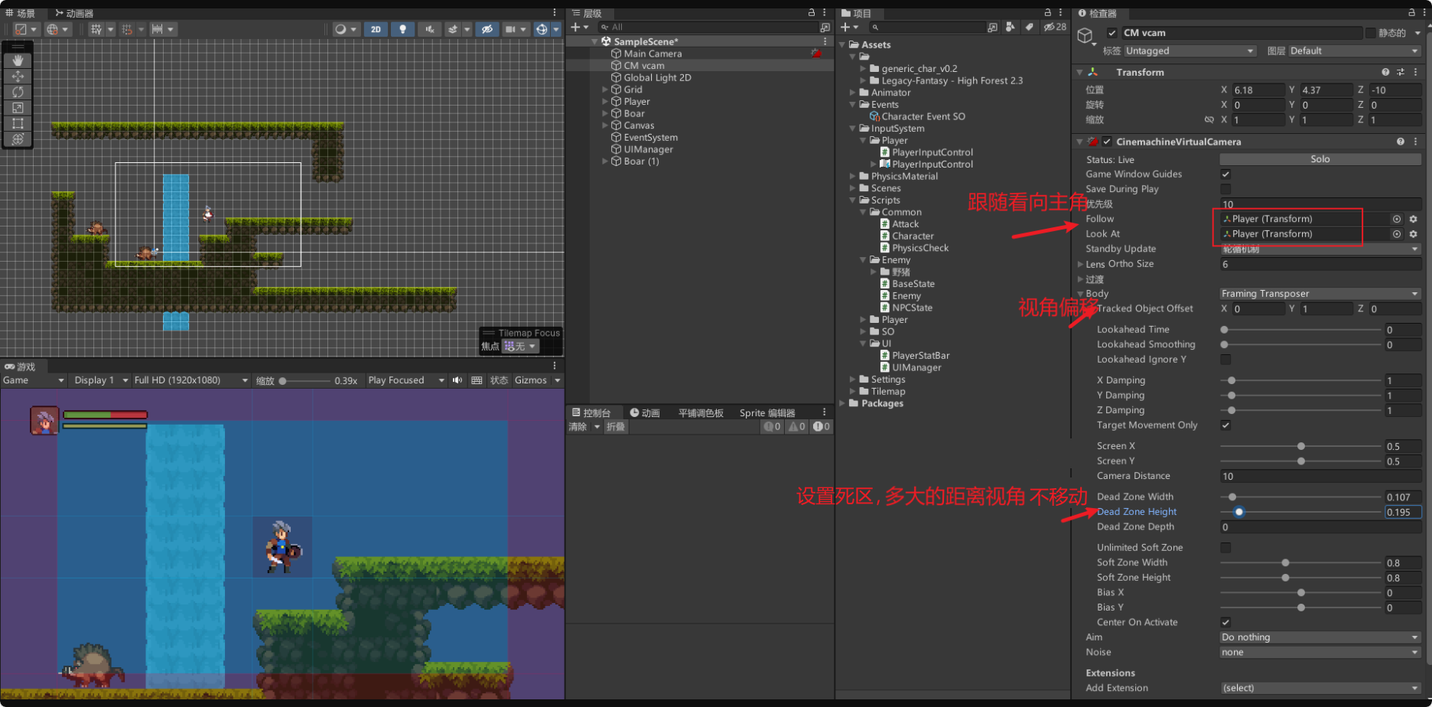Switch to the 场景 (Scene) tab

pos(21,13)
